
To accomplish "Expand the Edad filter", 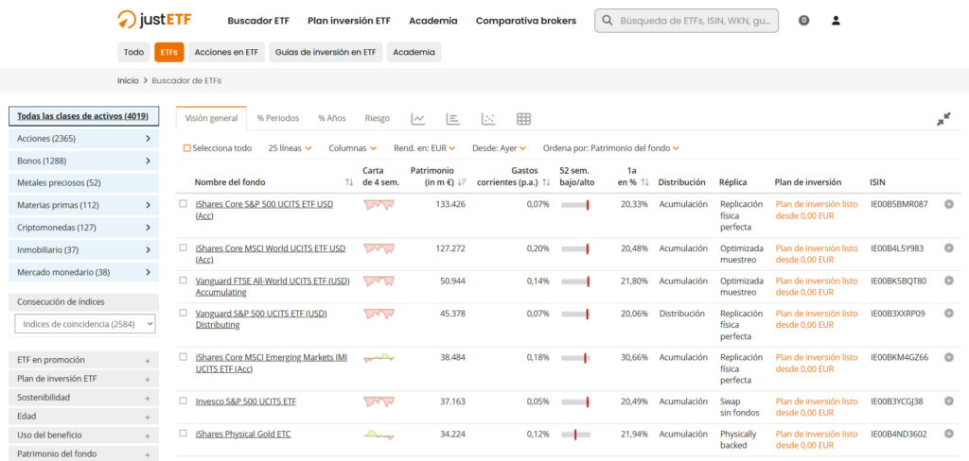I will [83, 417].
